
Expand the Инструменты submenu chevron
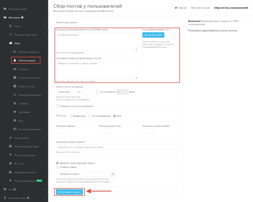[x=44, y=137]
